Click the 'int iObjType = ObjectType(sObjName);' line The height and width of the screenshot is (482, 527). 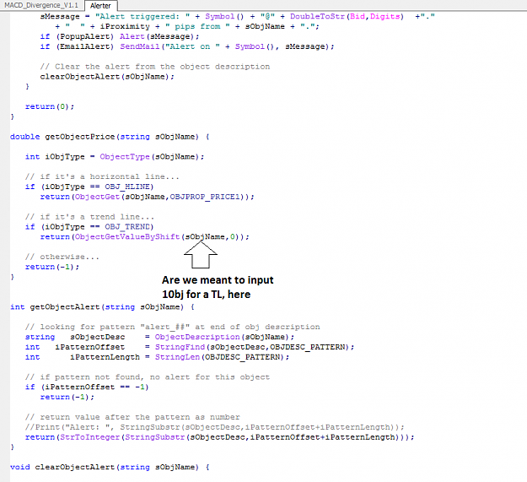coord(115,157)
